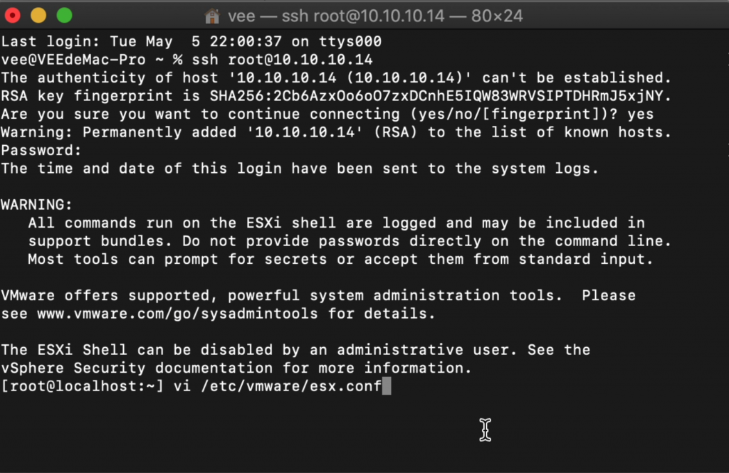Click the www.vmware.com/go/sysadmintools URL text
This screenshot has height=473, width=729.
(177, 314)
